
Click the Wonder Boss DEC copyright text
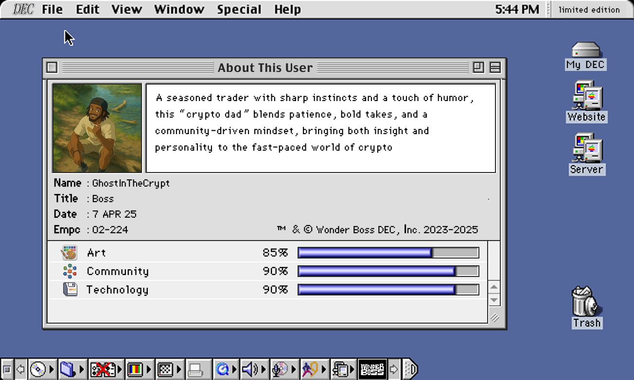(x=377, y=229)
